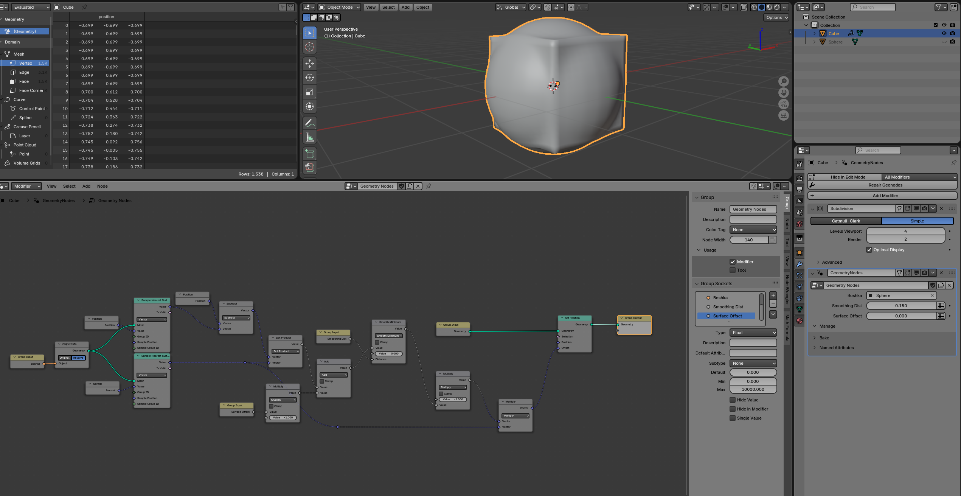
Task: Hide the Cube object in outliner
Action: pos(944,33)
